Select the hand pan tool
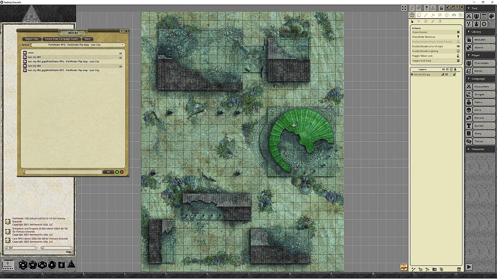The height and width of the screenshot is (279, 497). [412, 22]
